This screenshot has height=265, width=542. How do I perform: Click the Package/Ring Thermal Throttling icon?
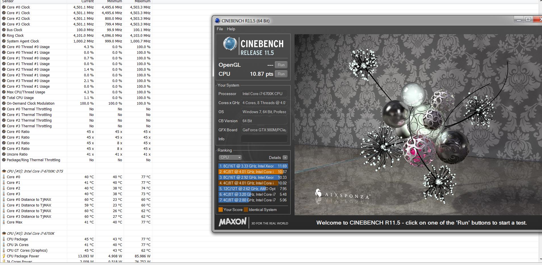[4, 160]
